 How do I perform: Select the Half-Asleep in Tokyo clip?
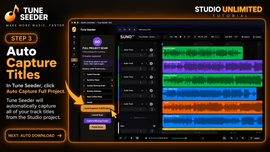tap(212, 121)
